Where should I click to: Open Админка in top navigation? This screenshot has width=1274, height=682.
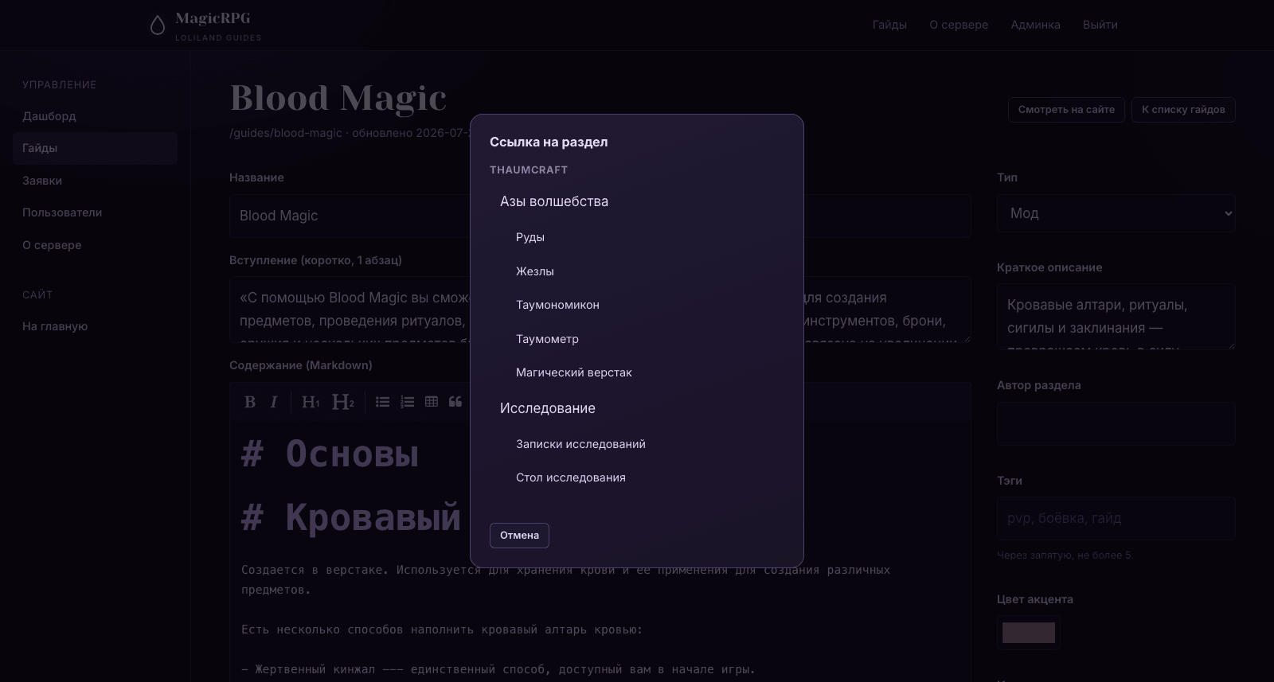tap(1035, 25)
